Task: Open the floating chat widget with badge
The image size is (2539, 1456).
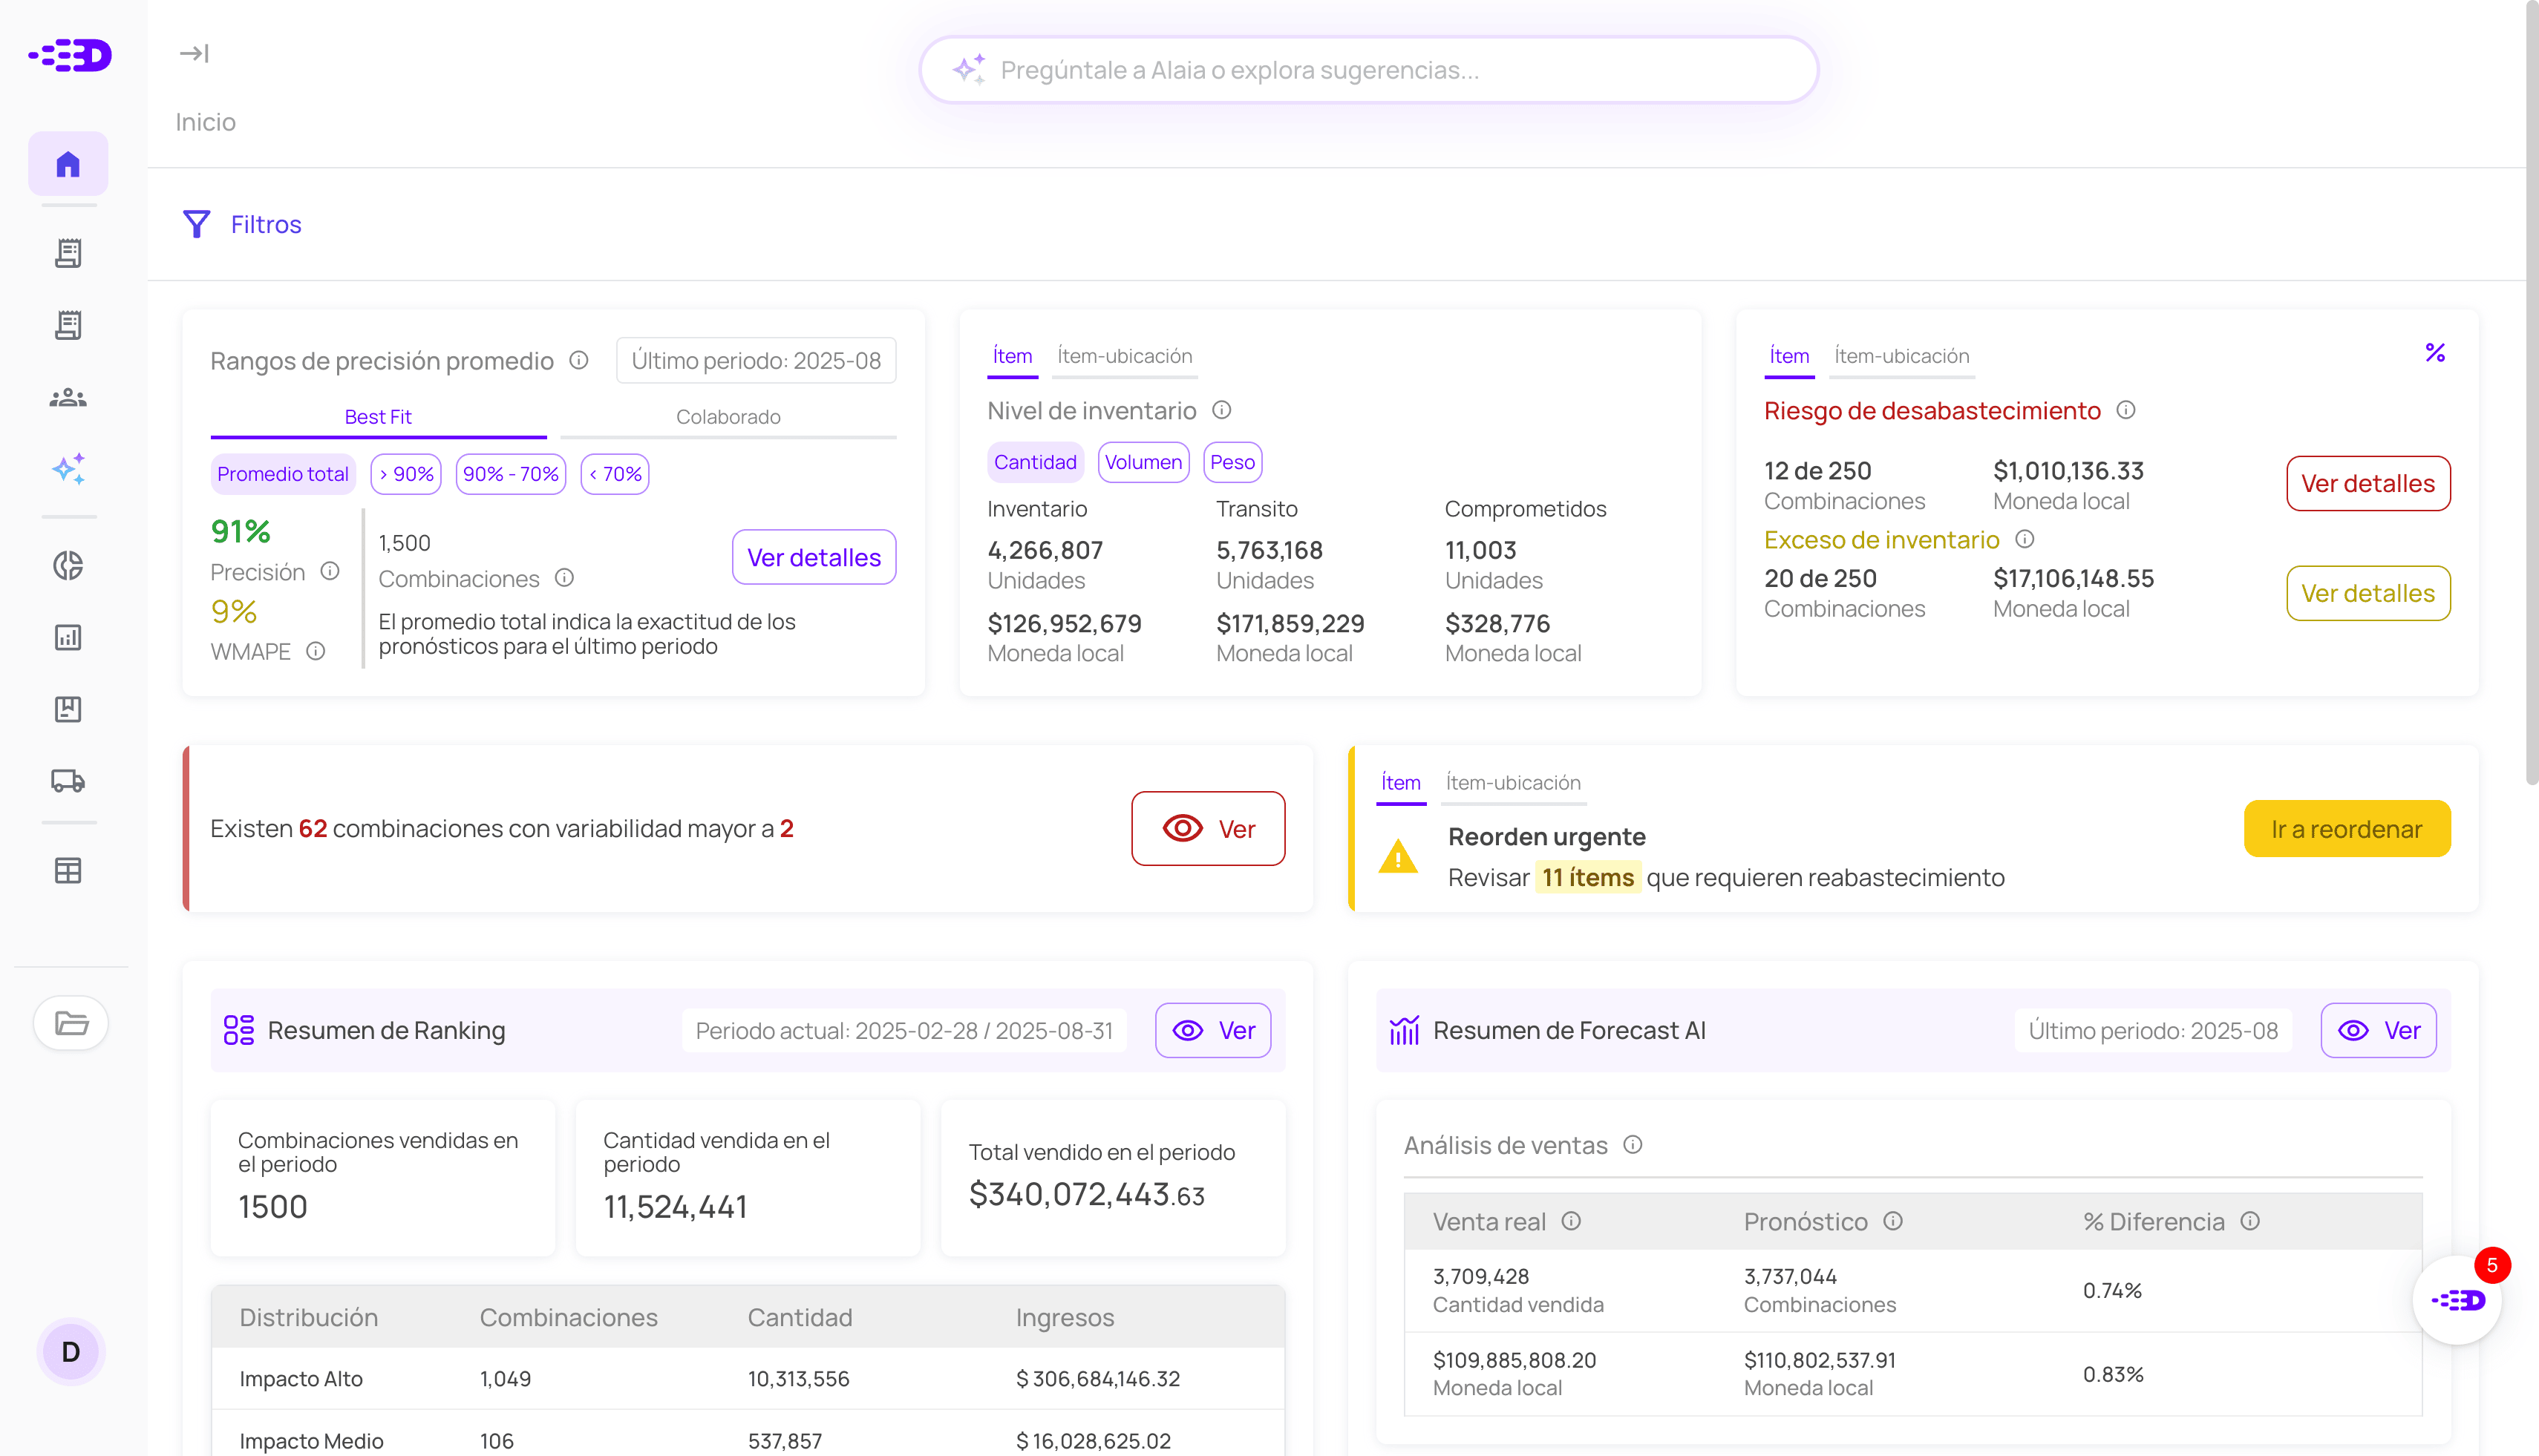Action: click(x=2457, y=1299)
